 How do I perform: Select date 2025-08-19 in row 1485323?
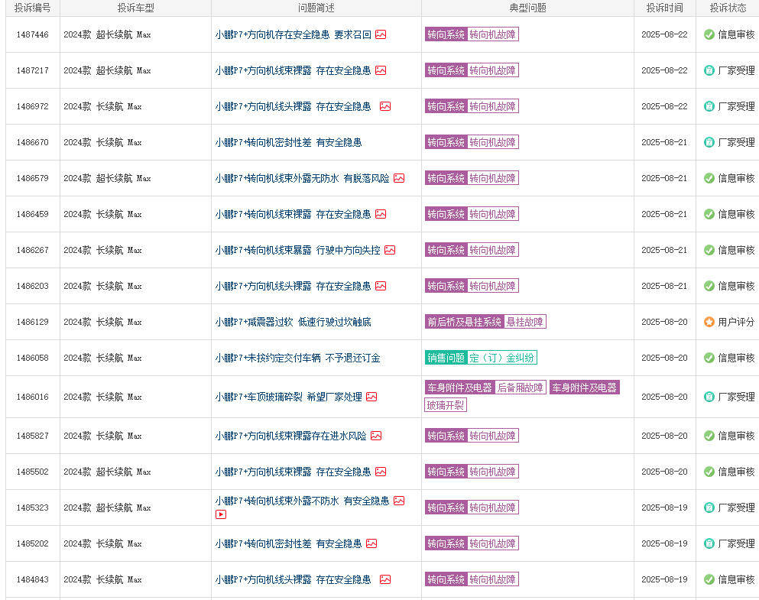tap(664, 508)
